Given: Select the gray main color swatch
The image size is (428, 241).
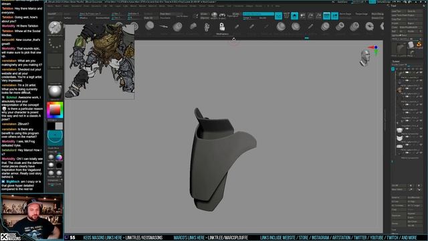Looking at the screenshot, I should 59,126.
